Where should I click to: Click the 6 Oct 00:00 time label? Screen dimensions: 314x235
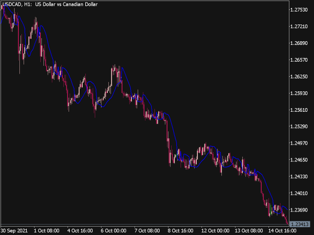click(x=114, y=231)
